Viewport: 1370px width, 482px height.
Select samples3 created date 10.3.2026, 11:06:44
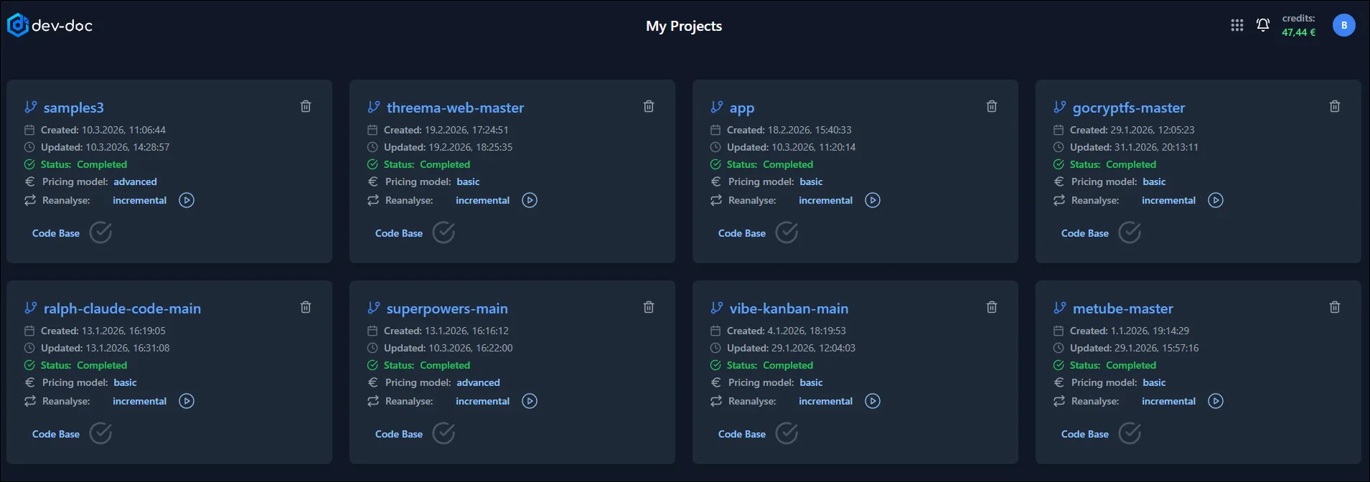pyautogui.click(x=123, y=130)
